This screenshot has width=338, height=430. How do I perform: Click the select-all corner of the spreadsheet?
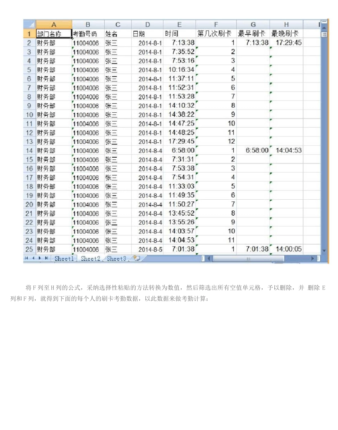(x=30, y=25)
